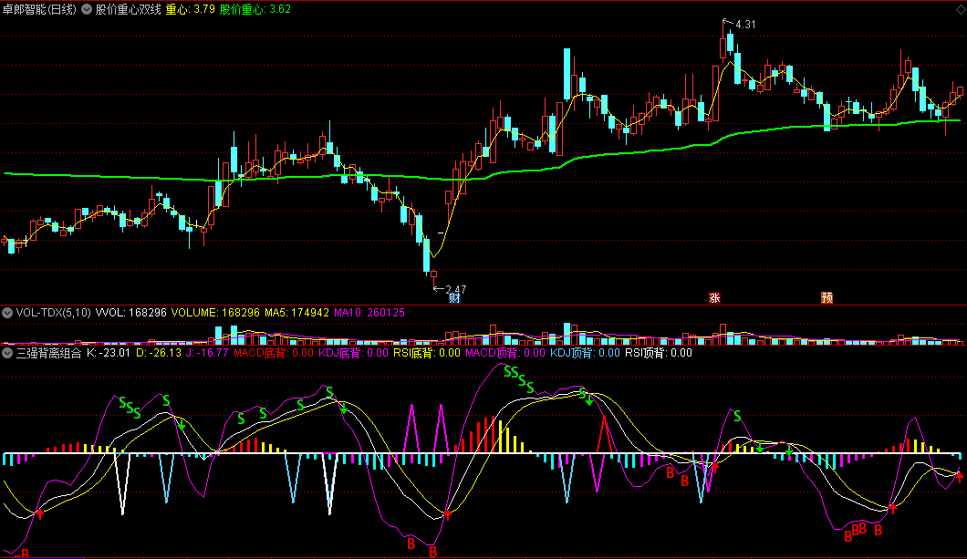Select the 股价重心双线 indicator name

coord(129,9)
